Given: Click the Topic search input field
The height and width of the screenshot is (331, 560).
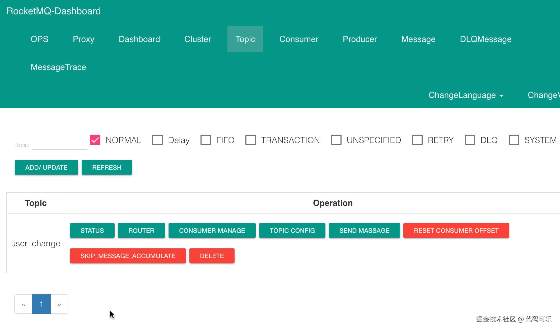Looking at the screenshot, I should pyautogui.click(x=59, y=145).
